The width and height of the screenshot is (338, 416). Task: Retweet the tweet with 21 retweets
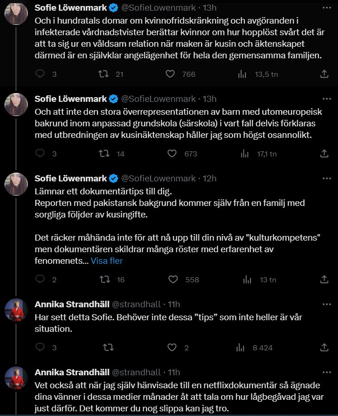(105, 74)
